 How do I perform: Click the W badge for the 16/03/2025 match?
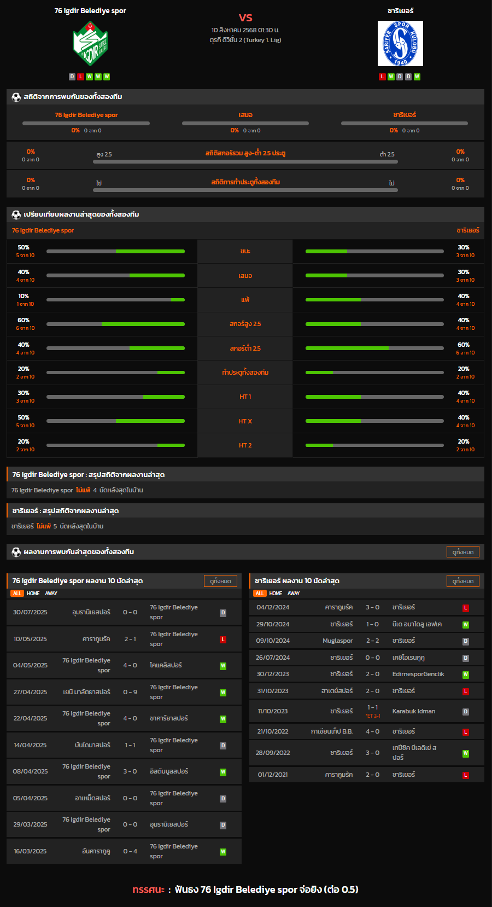pyautogui.click(x=223, y=852)
